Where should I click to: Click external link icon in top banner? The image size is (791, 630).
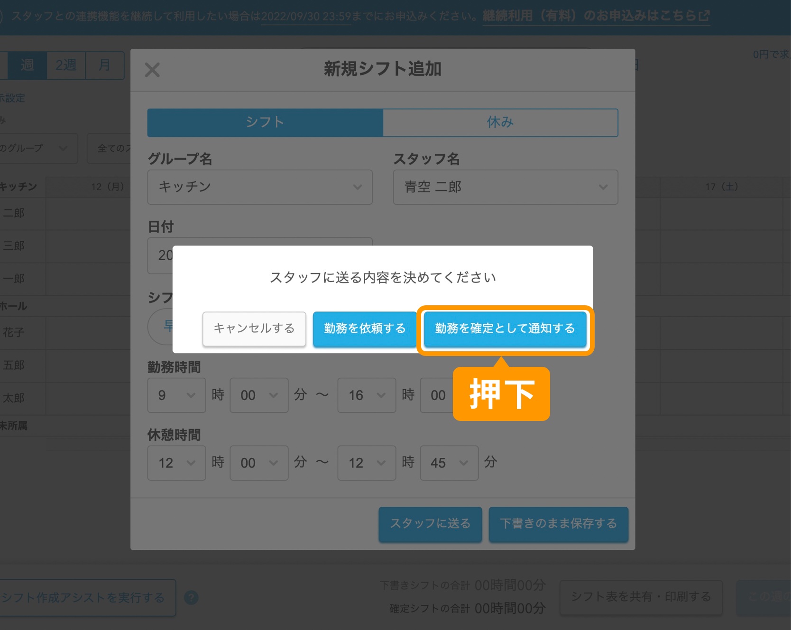coord(704,16)
